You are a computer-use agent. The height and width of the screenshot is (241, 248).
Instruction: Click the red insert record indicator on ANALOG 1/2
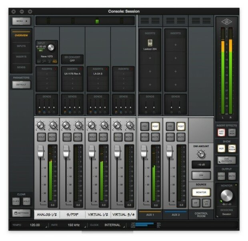point(55,69)
